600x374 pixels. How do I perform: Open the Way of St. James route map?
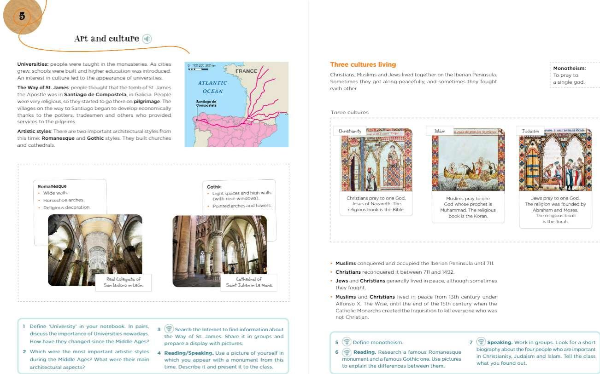[x=236, y=104]
